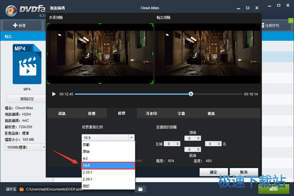Browse output folder with white folder icon
Viewport: 294px width, 196px height.
pyautogui.click(x=140, y=189)
